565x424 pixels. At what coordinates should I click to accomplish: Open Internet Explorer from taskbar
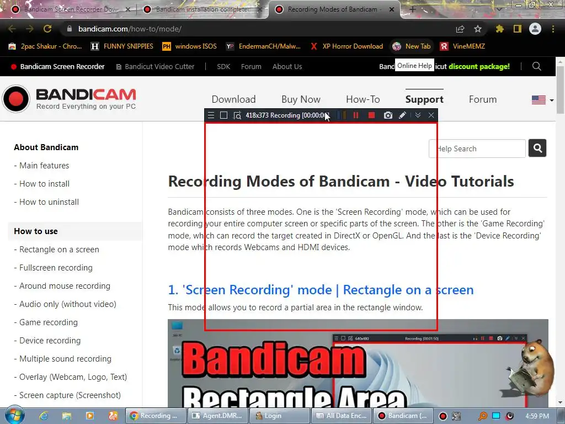click(44, 416)
